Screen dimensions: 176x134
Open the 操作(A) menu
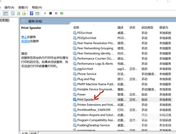(x=9, y=8)
